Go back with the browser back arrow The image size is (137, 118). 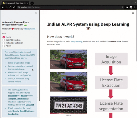[3, 7]
